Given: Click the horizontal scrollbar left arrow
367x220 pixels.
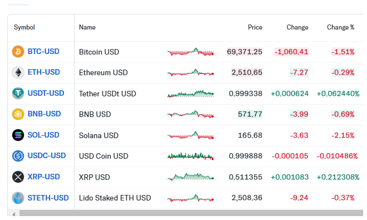Looking at the screenshot, I should click(13, 214).
